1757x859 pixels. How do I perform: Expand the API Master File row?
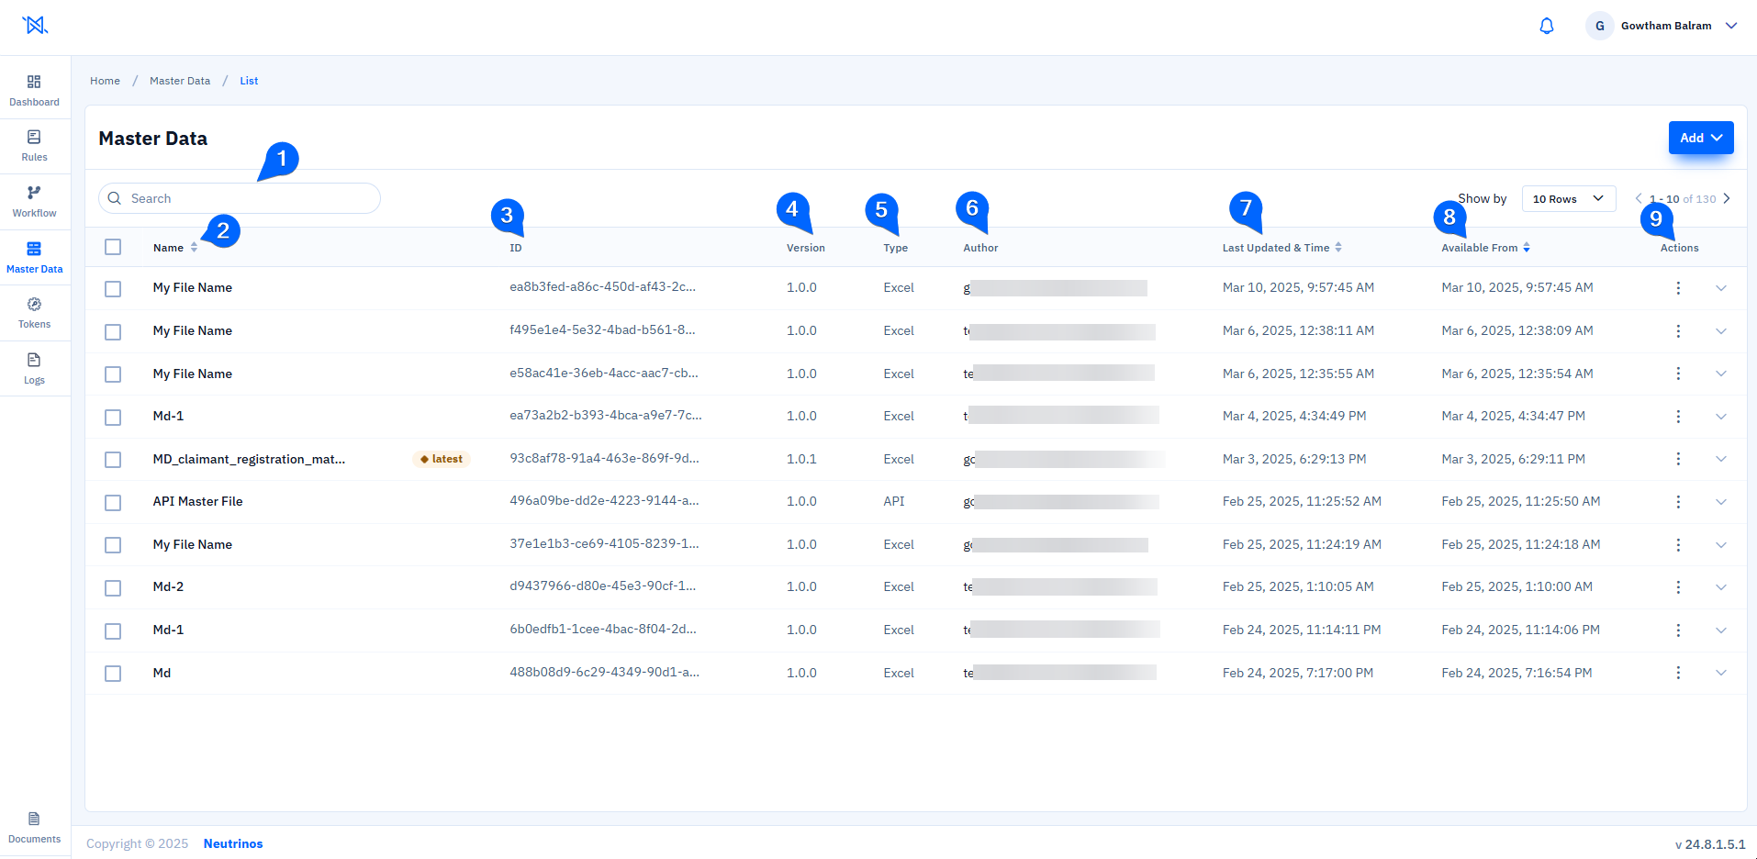(x=1721, y=502)
